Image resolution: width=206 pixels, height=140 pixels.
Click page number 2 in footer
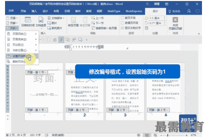[x=85, y=115]
